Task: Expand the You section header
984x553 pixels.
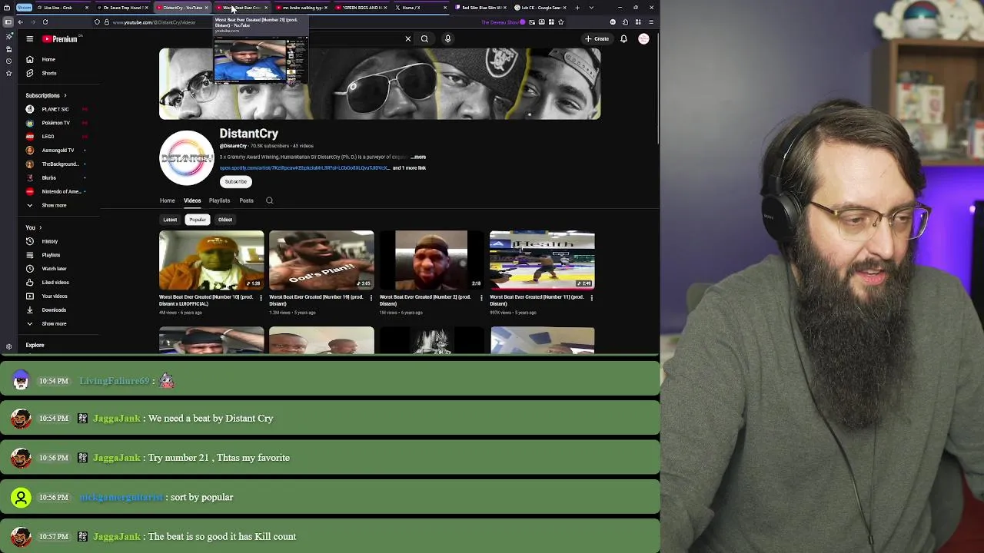Action: click(34, 227)
